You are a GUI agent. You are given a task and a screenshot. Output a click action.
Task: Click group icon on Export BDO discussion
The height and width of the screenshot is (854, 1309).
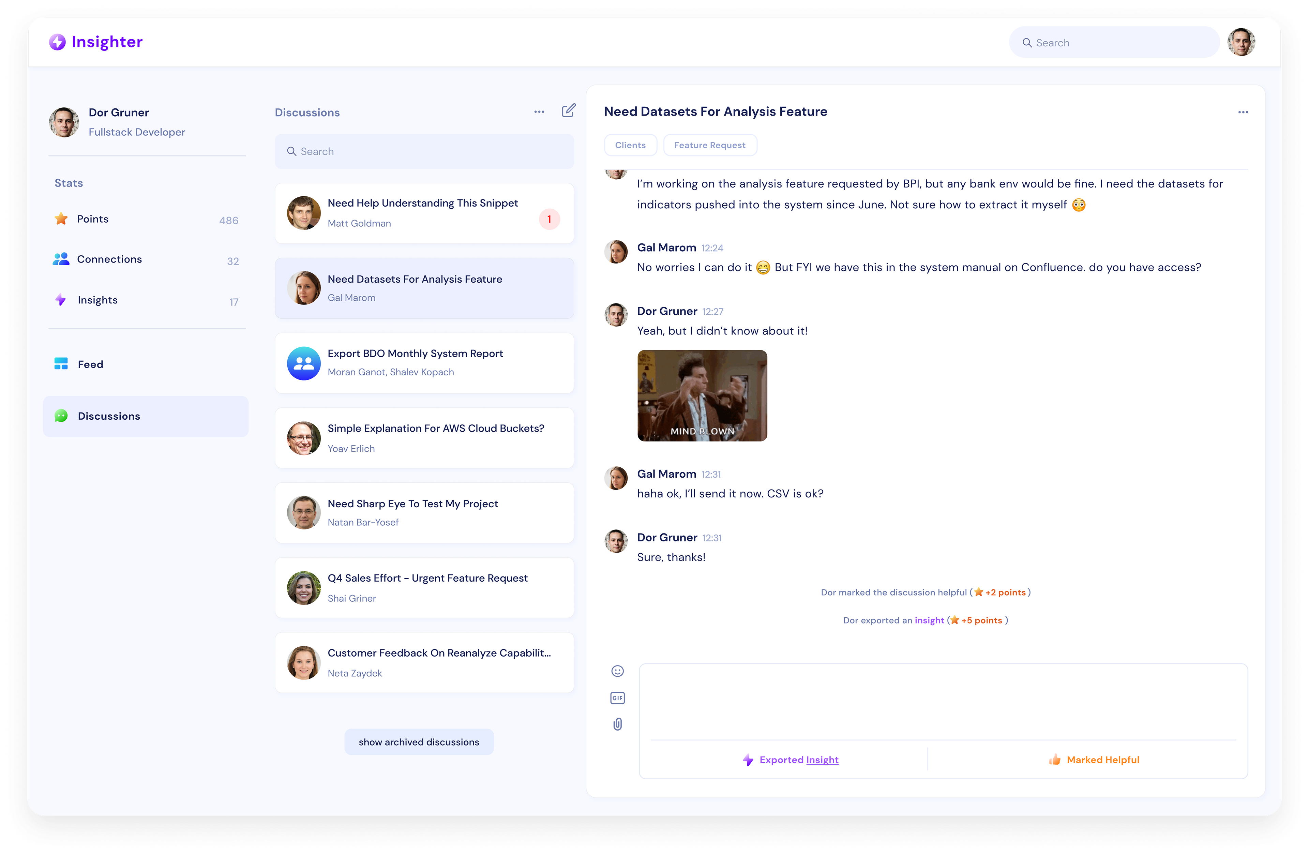tap(304, 363)
